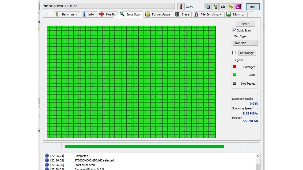Open the Health tab
Image resolution: width=303 pixels, height=170 pixels.
[x=107, y=14]
